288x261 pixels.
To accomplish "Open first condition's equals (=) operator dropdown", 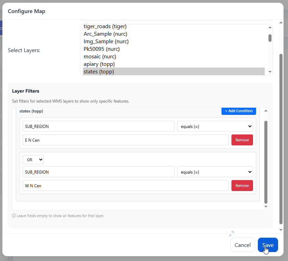I will point(215,126).
